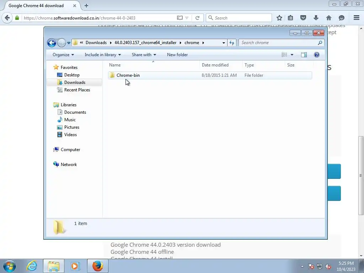
Task: Open Explorer recent pages dropdown arrow
Action: coord(69,43)
